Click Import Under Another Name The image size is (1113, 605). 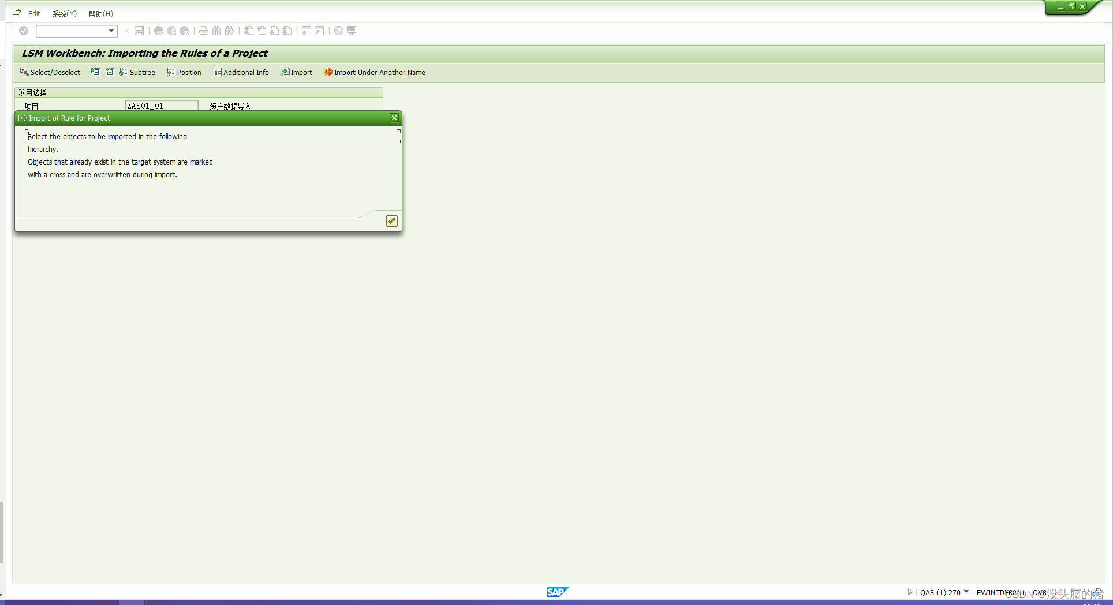click(375, 72)
